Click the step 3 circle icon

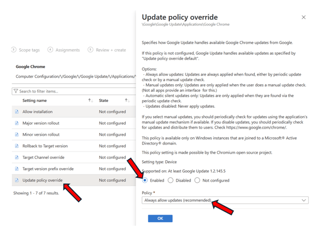click(x=14, y=50)
